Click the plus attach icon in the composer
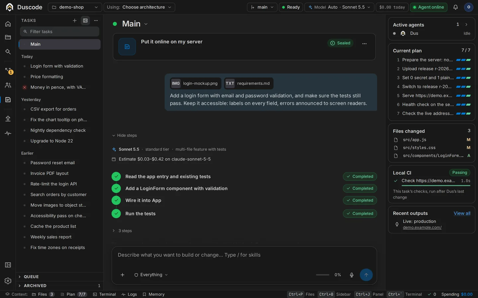The height and width of the screenshot is (298, 478). 122,275
